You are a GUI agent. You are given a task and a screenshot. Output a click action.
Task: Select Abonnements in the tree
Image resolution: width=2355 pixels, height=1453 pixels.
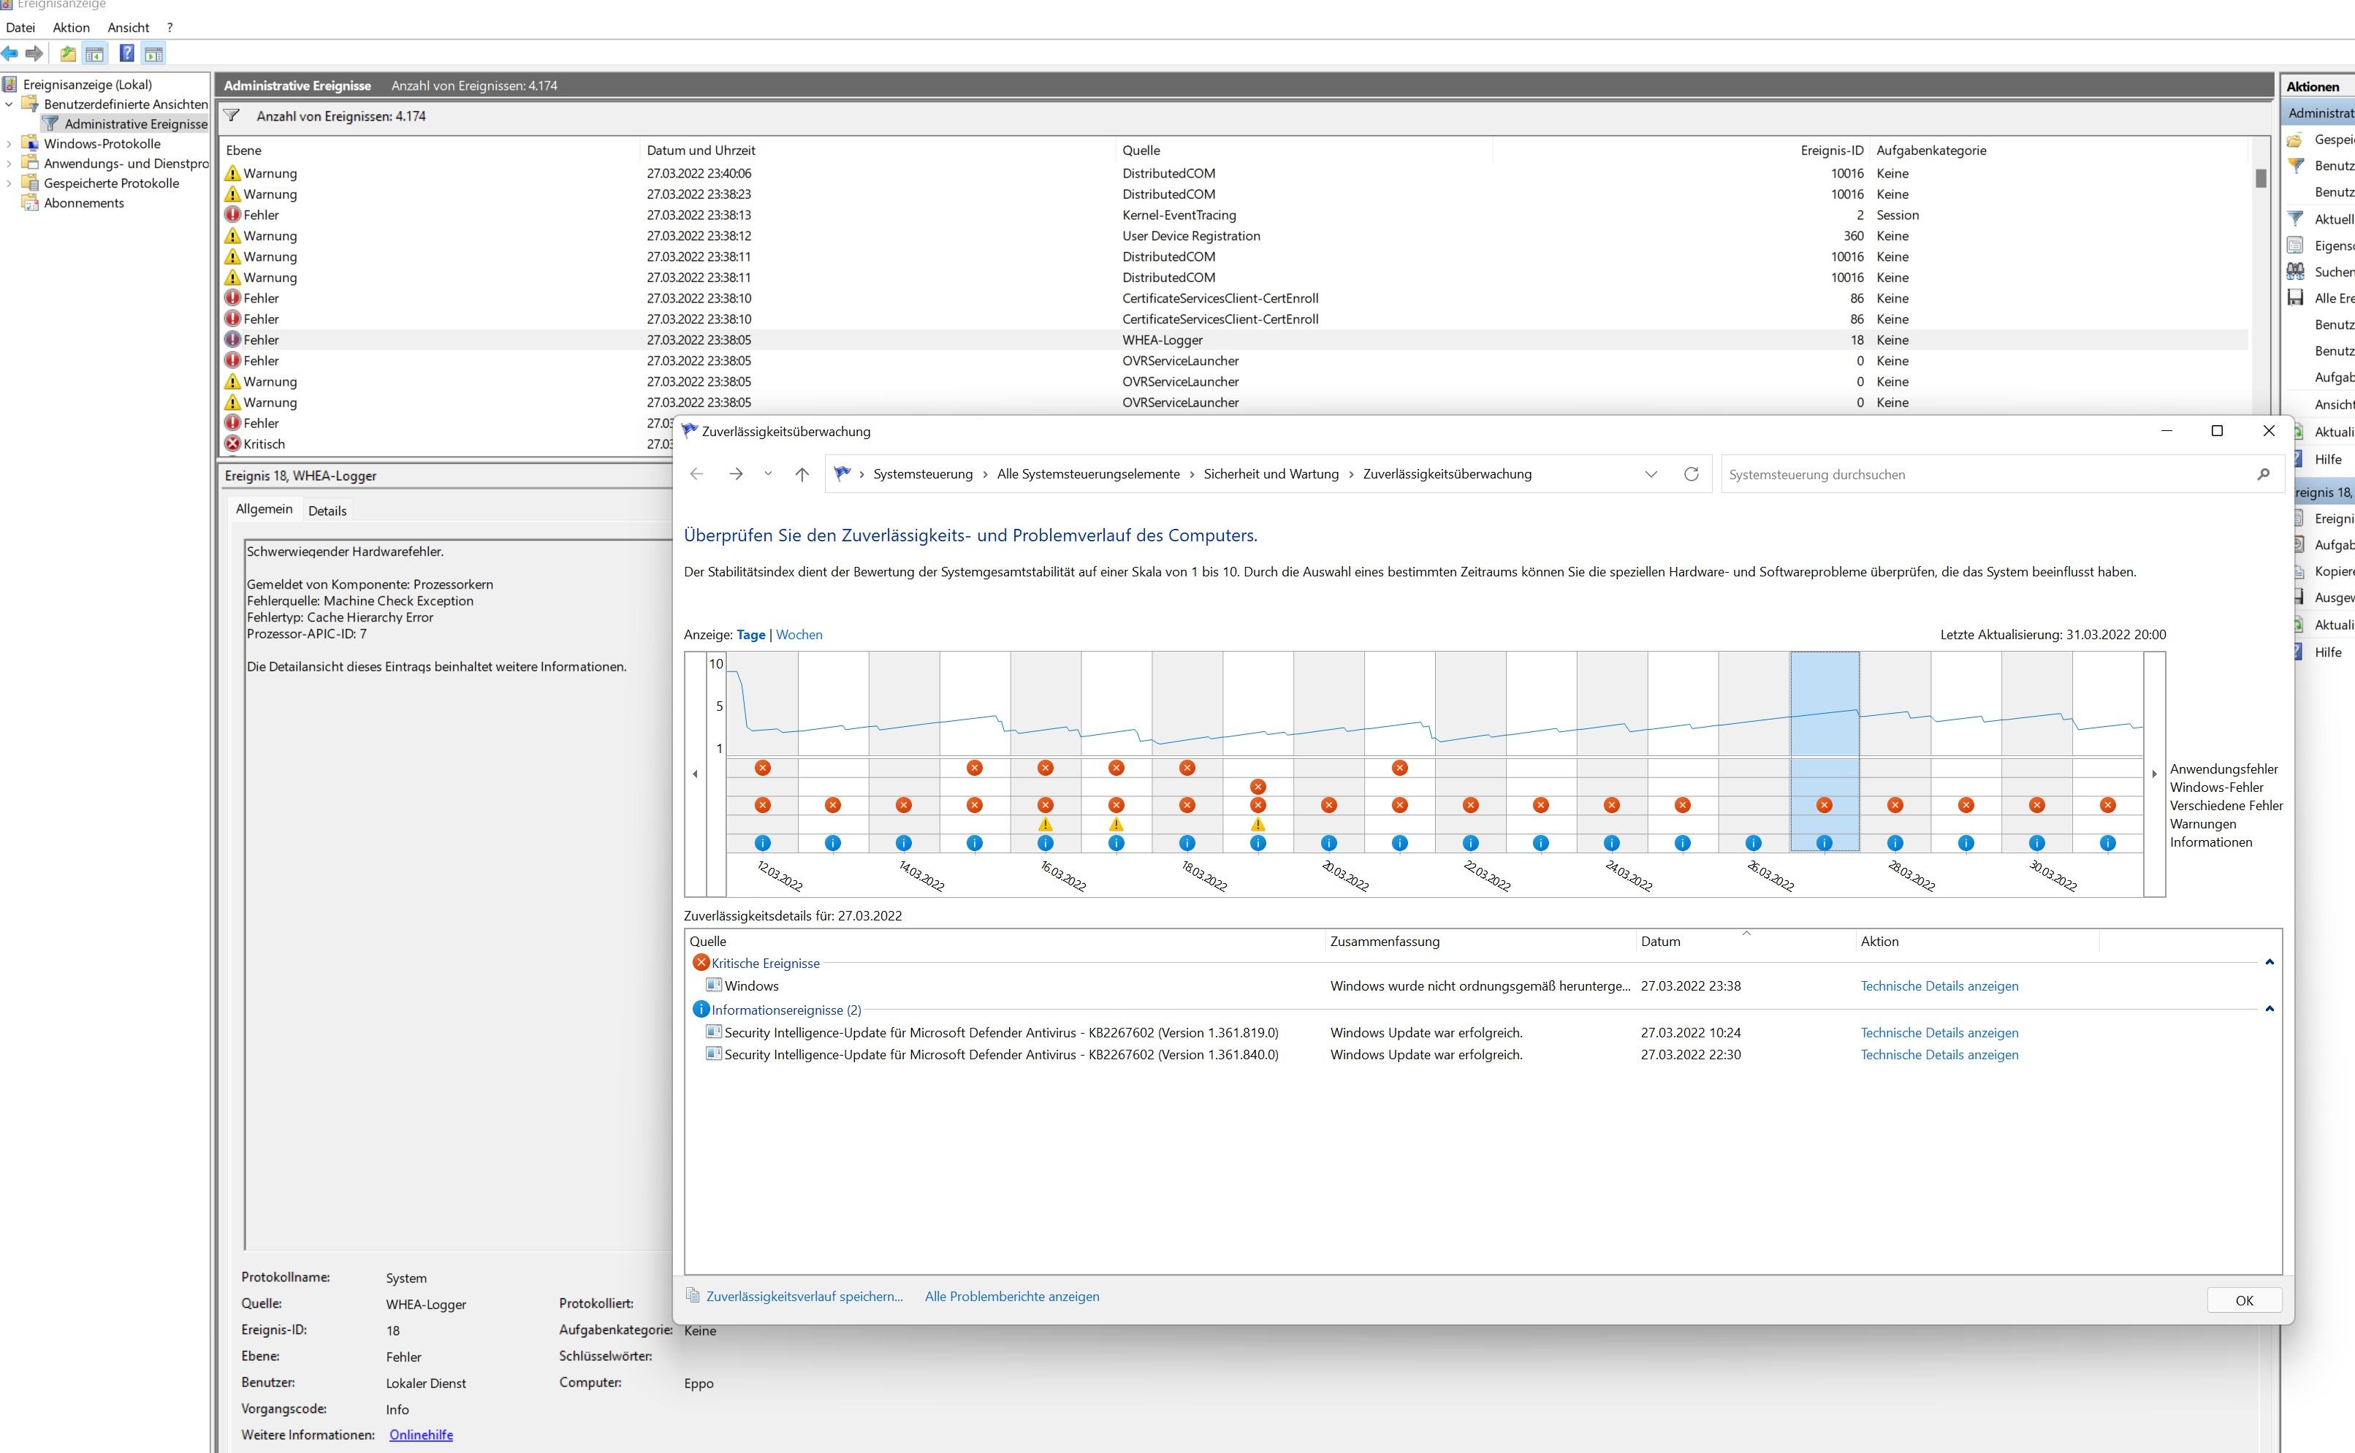click(x=83, y=203)
